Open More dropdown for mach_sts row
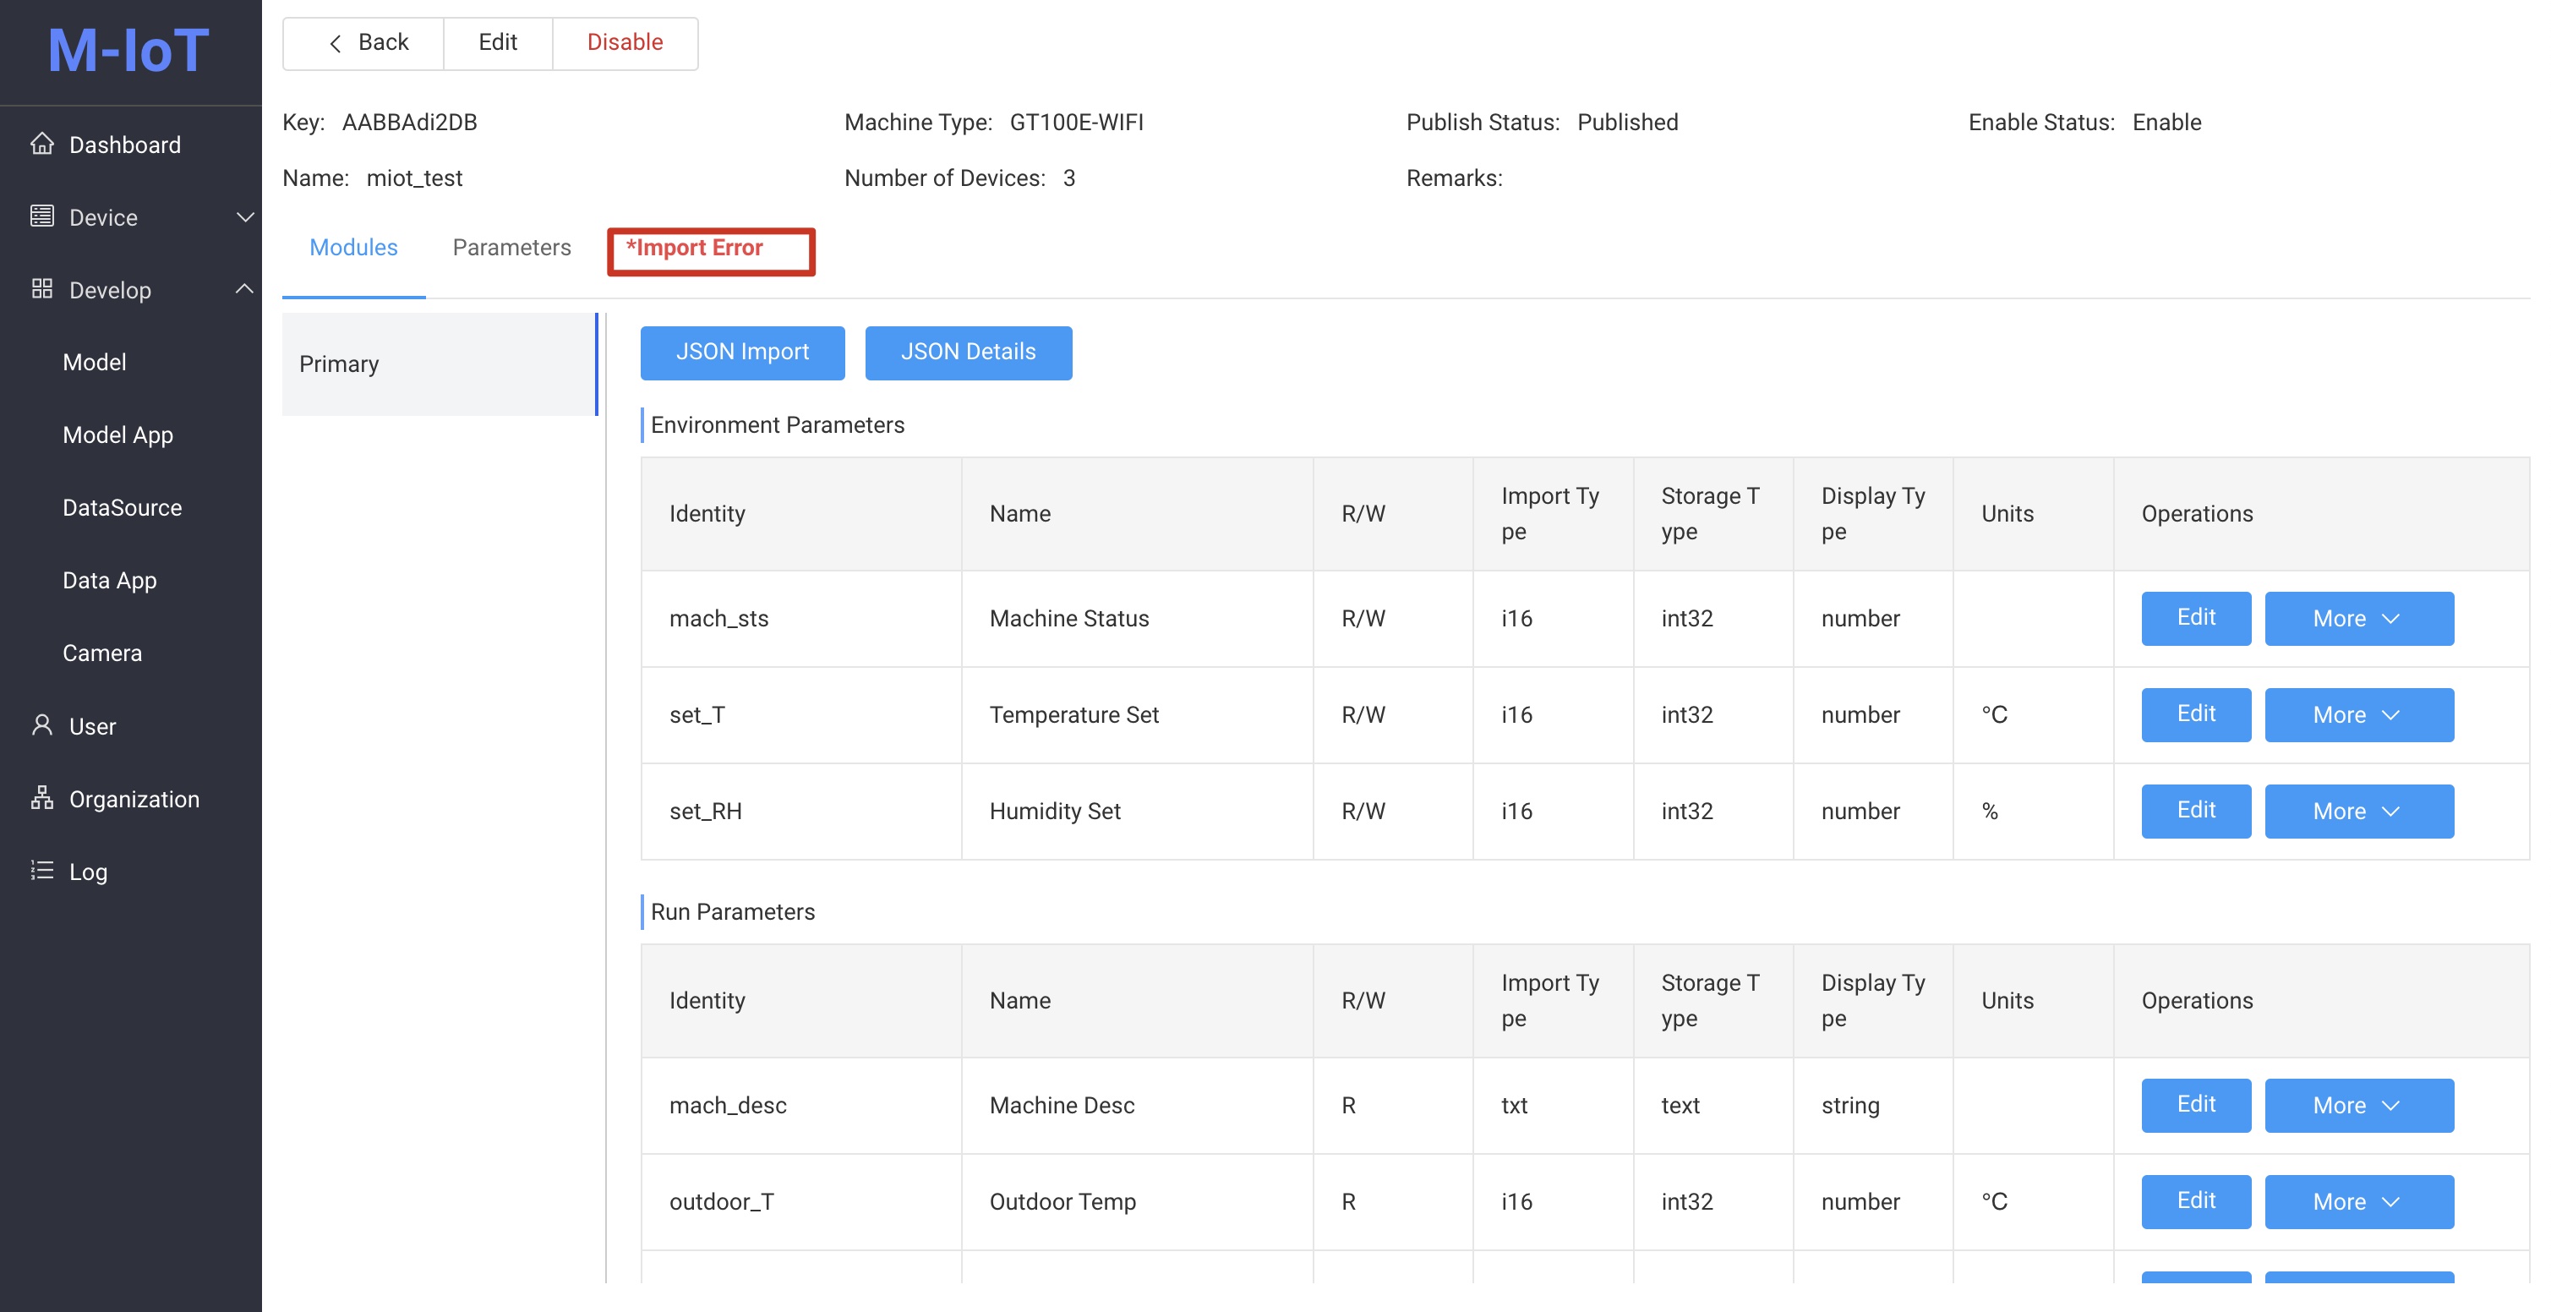The image size is (2551, 1312). [2358, 618]
